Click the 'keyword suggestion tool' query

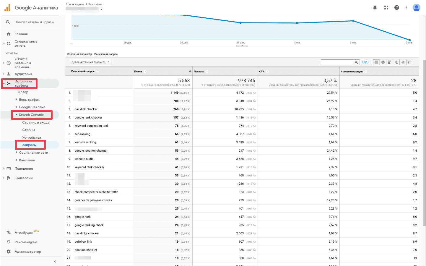(x=91, y=126)
